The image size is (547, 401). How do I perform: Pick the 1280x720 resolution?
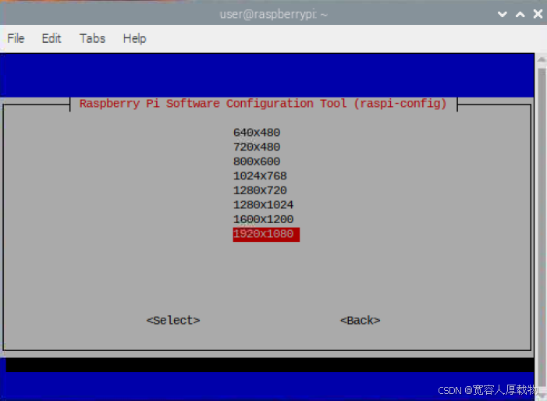[x=260, y=190]
